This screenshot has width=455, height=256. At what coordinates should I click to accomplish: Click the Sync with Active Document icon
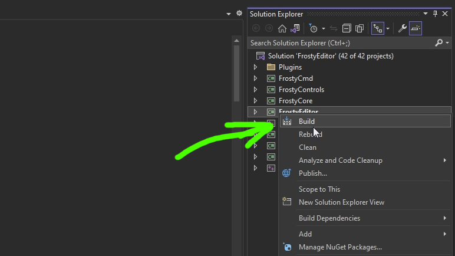coord(334,28)
